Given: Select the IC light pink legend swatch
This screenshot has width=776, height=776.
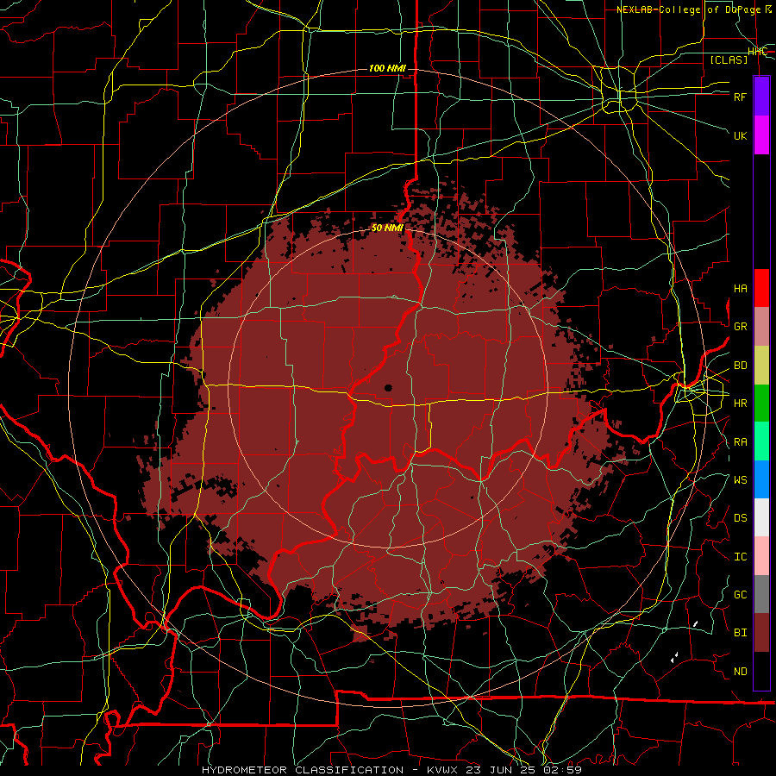Looking at the screenshot, I should coord(761,556).
